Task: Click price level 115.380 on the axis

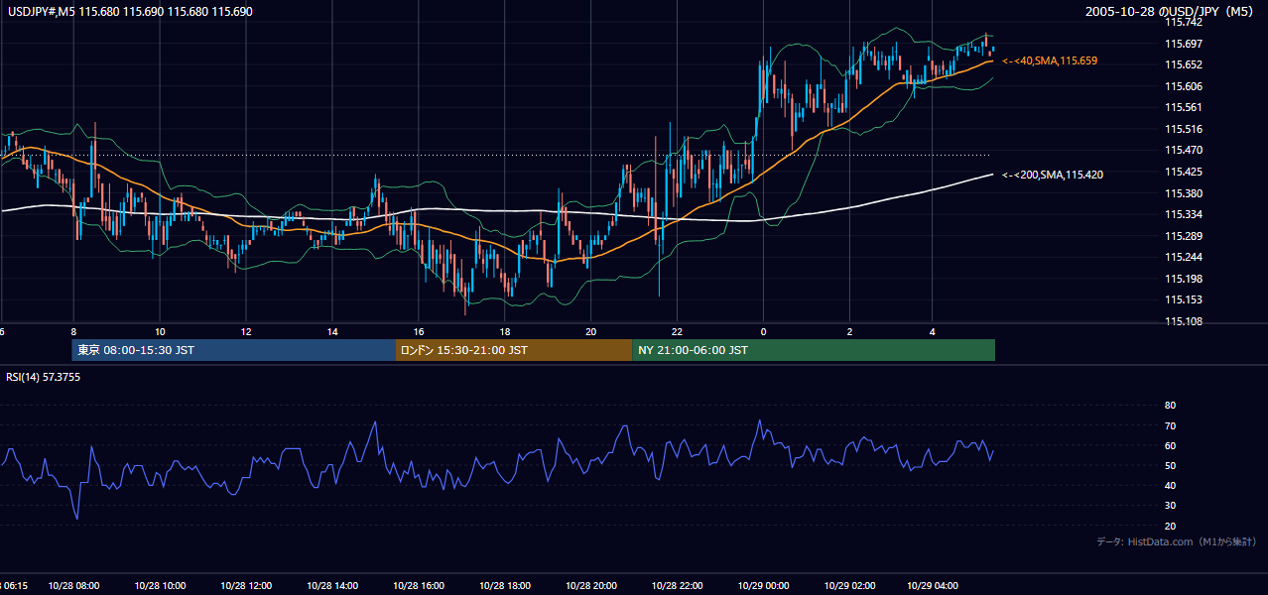Action: click(x=1184, y=193)
